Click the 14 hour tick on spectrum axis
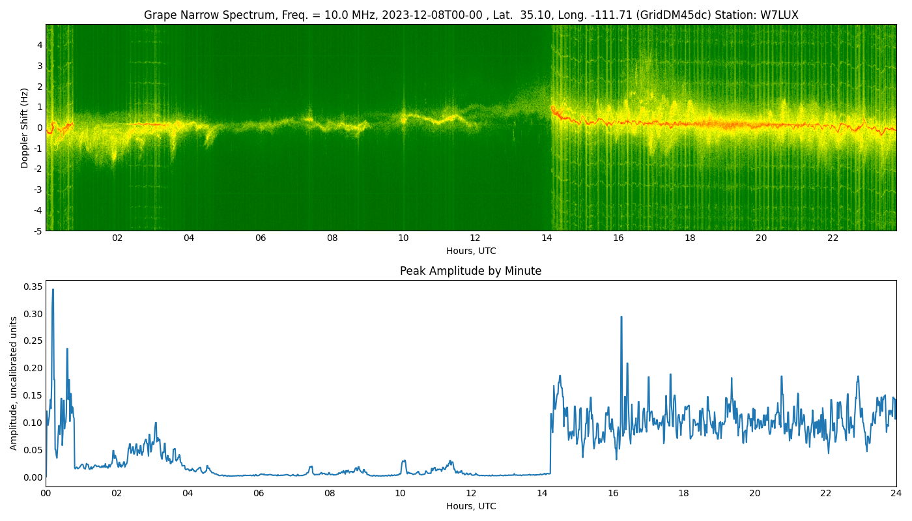Screen dimensions: 912x521 click(547, 238)
